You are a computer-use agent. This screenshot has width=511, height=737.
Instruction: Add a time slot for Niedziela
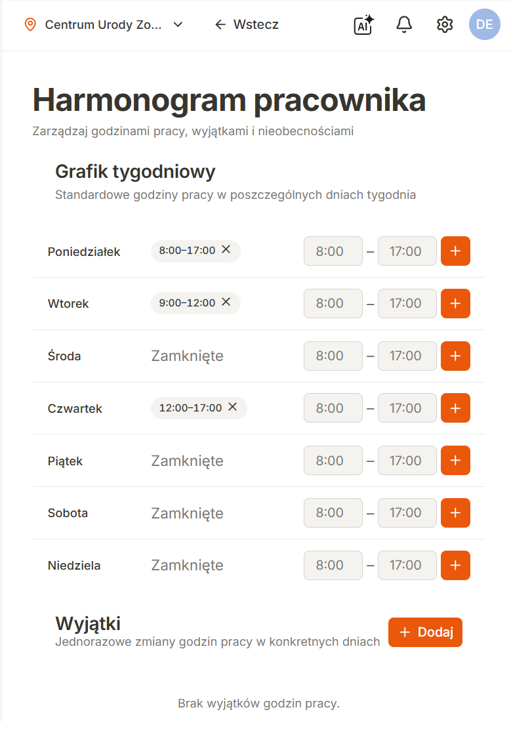tap(455, 565)
